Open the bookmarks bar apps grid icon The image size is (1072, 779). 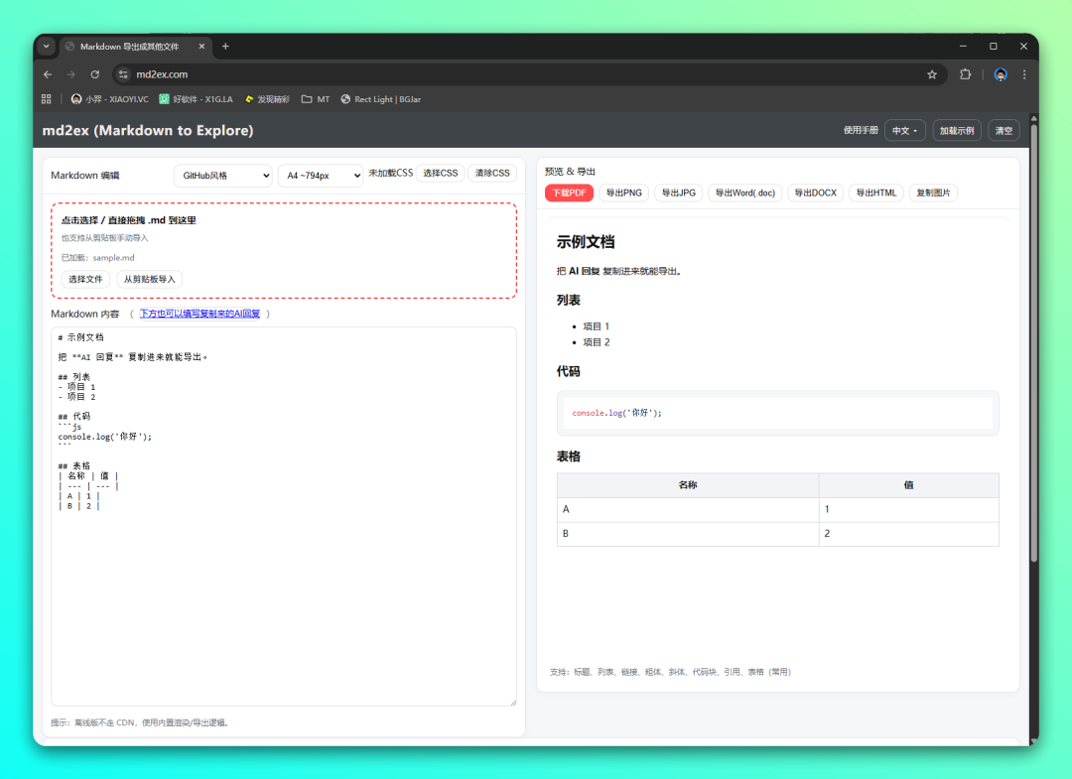[47, 99]
